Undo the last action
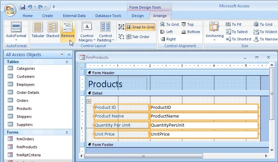 30,7
